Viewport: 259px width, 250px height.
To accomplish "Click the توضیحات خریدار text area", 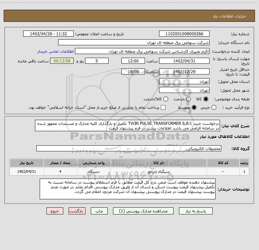I will (128, 189).
